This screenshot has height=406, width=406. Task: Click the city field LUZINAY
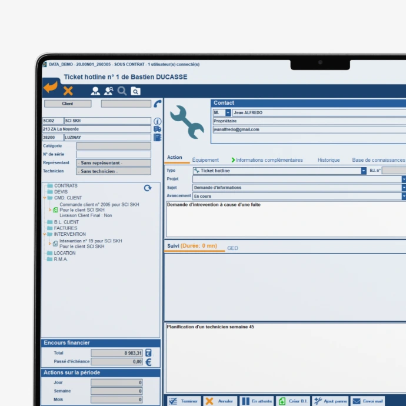click(108, 137)
